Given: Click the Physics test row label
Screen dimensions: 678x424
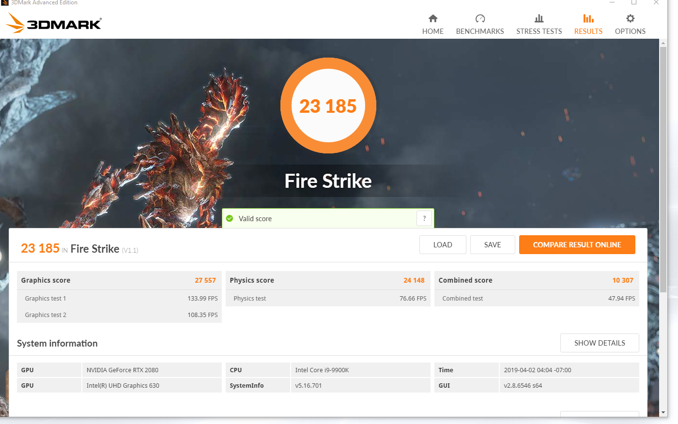Looking at the screenshot, I should pyautogui.click(x=250, y=299).
